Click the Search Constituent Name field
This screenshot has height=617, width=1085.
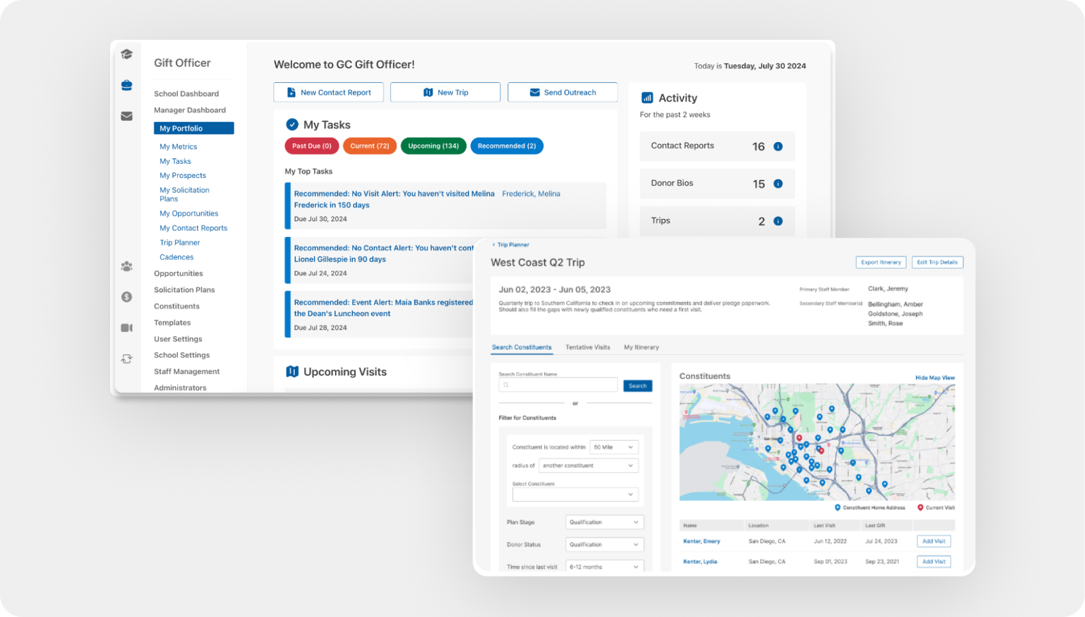click(558, 385)
